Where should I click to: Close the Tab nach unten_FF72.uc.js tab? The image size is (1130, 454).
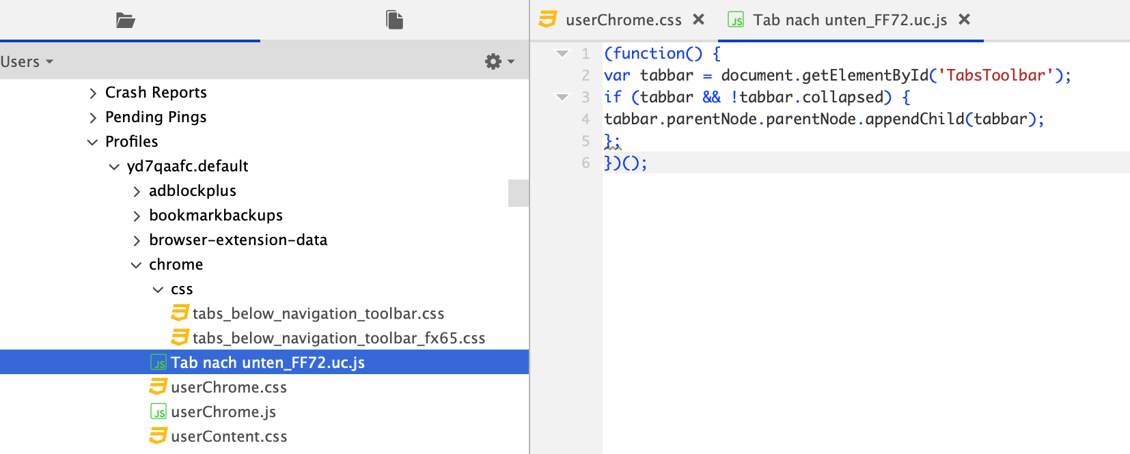click(964, 20)
